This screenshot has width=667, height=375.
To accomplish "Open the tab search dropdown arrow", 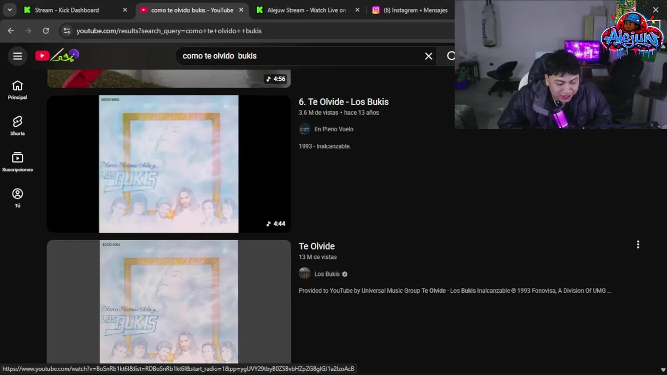I will click(x=9, y=10).
